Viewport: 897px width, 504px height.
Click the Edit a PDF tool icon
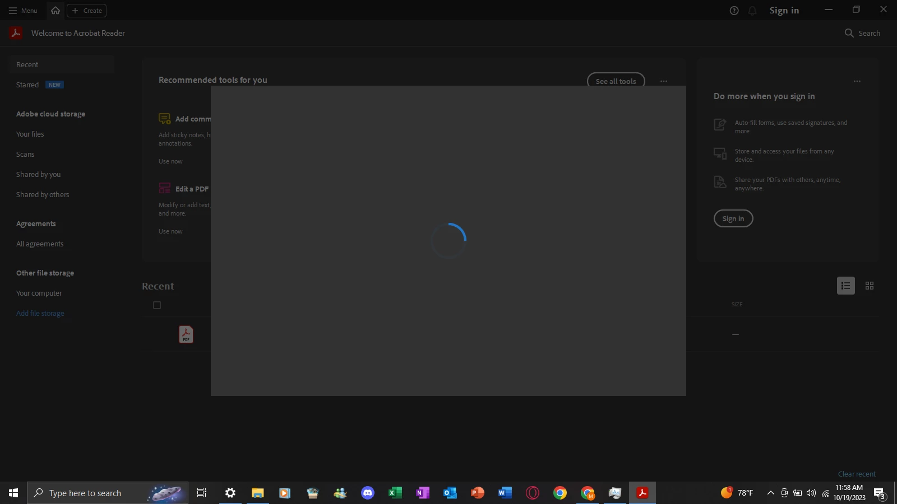(164, 189)
